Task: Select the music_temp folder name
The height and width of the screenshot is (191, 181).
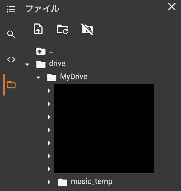Action: (x=91, y=181)
